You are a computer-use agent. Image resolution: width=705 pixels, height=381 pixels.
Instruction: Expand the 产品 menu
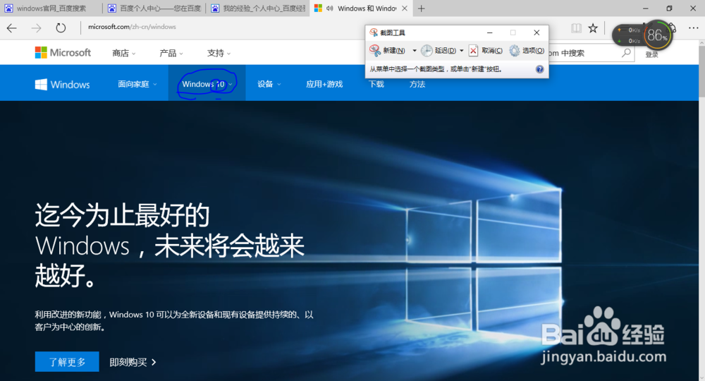pos(171,53)
